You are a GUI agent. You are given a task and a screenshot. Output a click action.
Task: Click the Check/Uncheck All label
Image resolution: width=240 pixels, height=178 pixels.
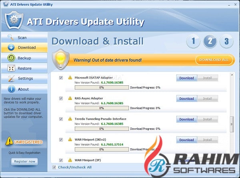point(75,167)
